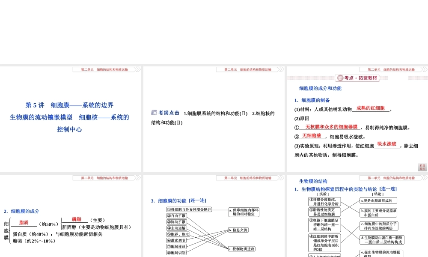Click the chevron arrows on title slide header
Image resolution: width=428 pixels, height=257 pixels.
tap(138, 70)
